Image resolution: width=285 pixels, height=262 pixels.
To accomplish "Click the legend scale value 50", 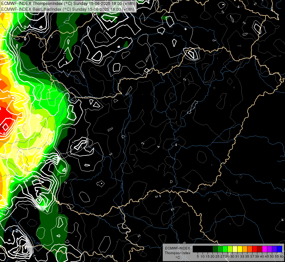I will 272,256.
